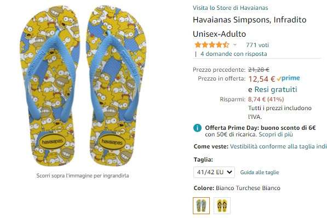Visit the Havaianas Store link
327x218 pixels.
(230, 8)
